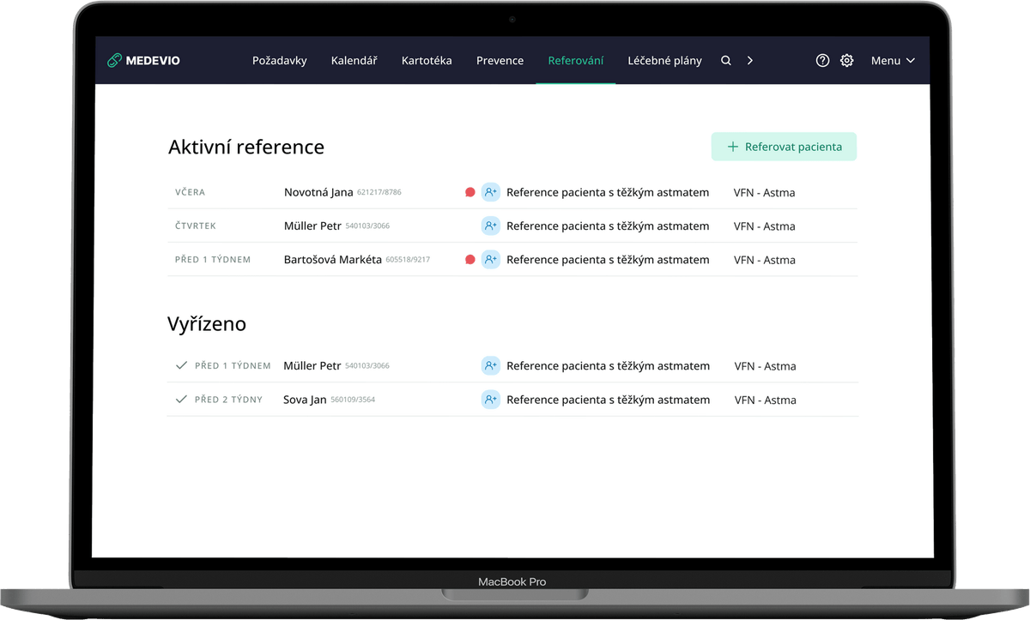Image resolution: width=1030 pixels, height=620 pixels.
Task: Click red message bubble for Bartošová Markéta
Action: (x=470, y=260)
